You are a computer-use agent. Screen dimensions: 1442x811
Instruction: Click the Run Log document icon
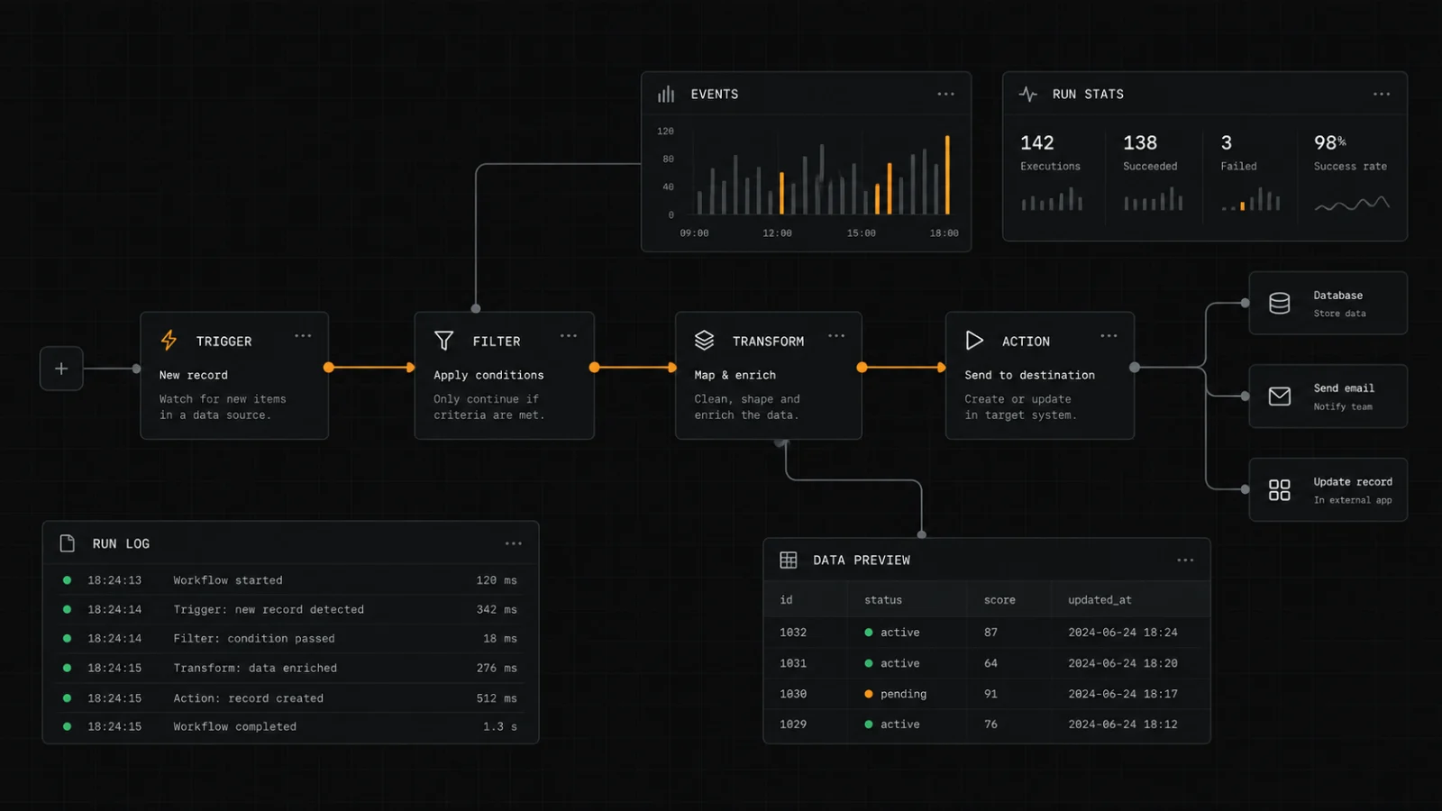[68, 543]
